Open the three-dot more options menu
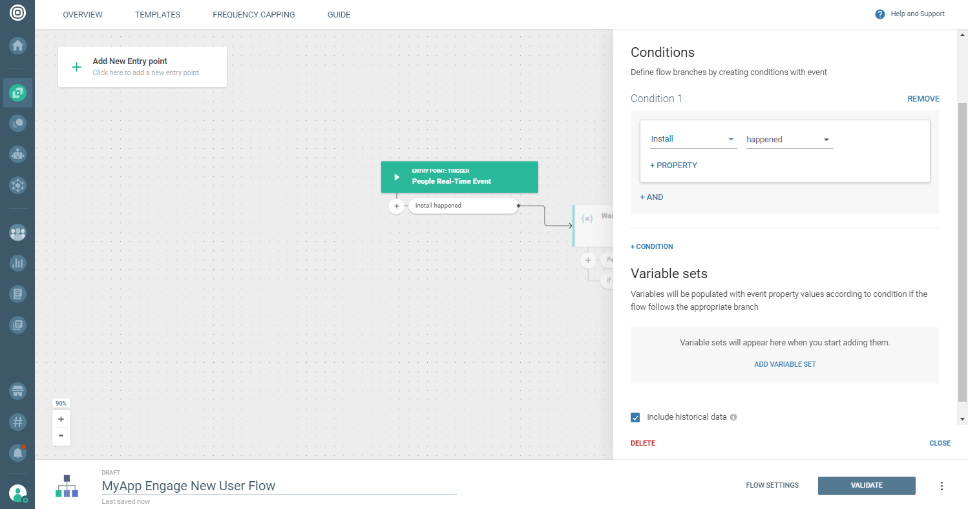 click(x=942, y=486)
